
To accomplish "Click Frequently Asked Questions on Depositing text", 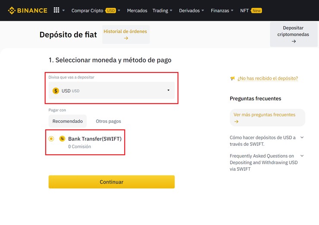I will pos(264,162).
